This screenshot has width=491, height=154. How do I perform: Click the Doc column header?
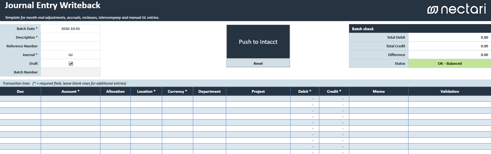20,91
